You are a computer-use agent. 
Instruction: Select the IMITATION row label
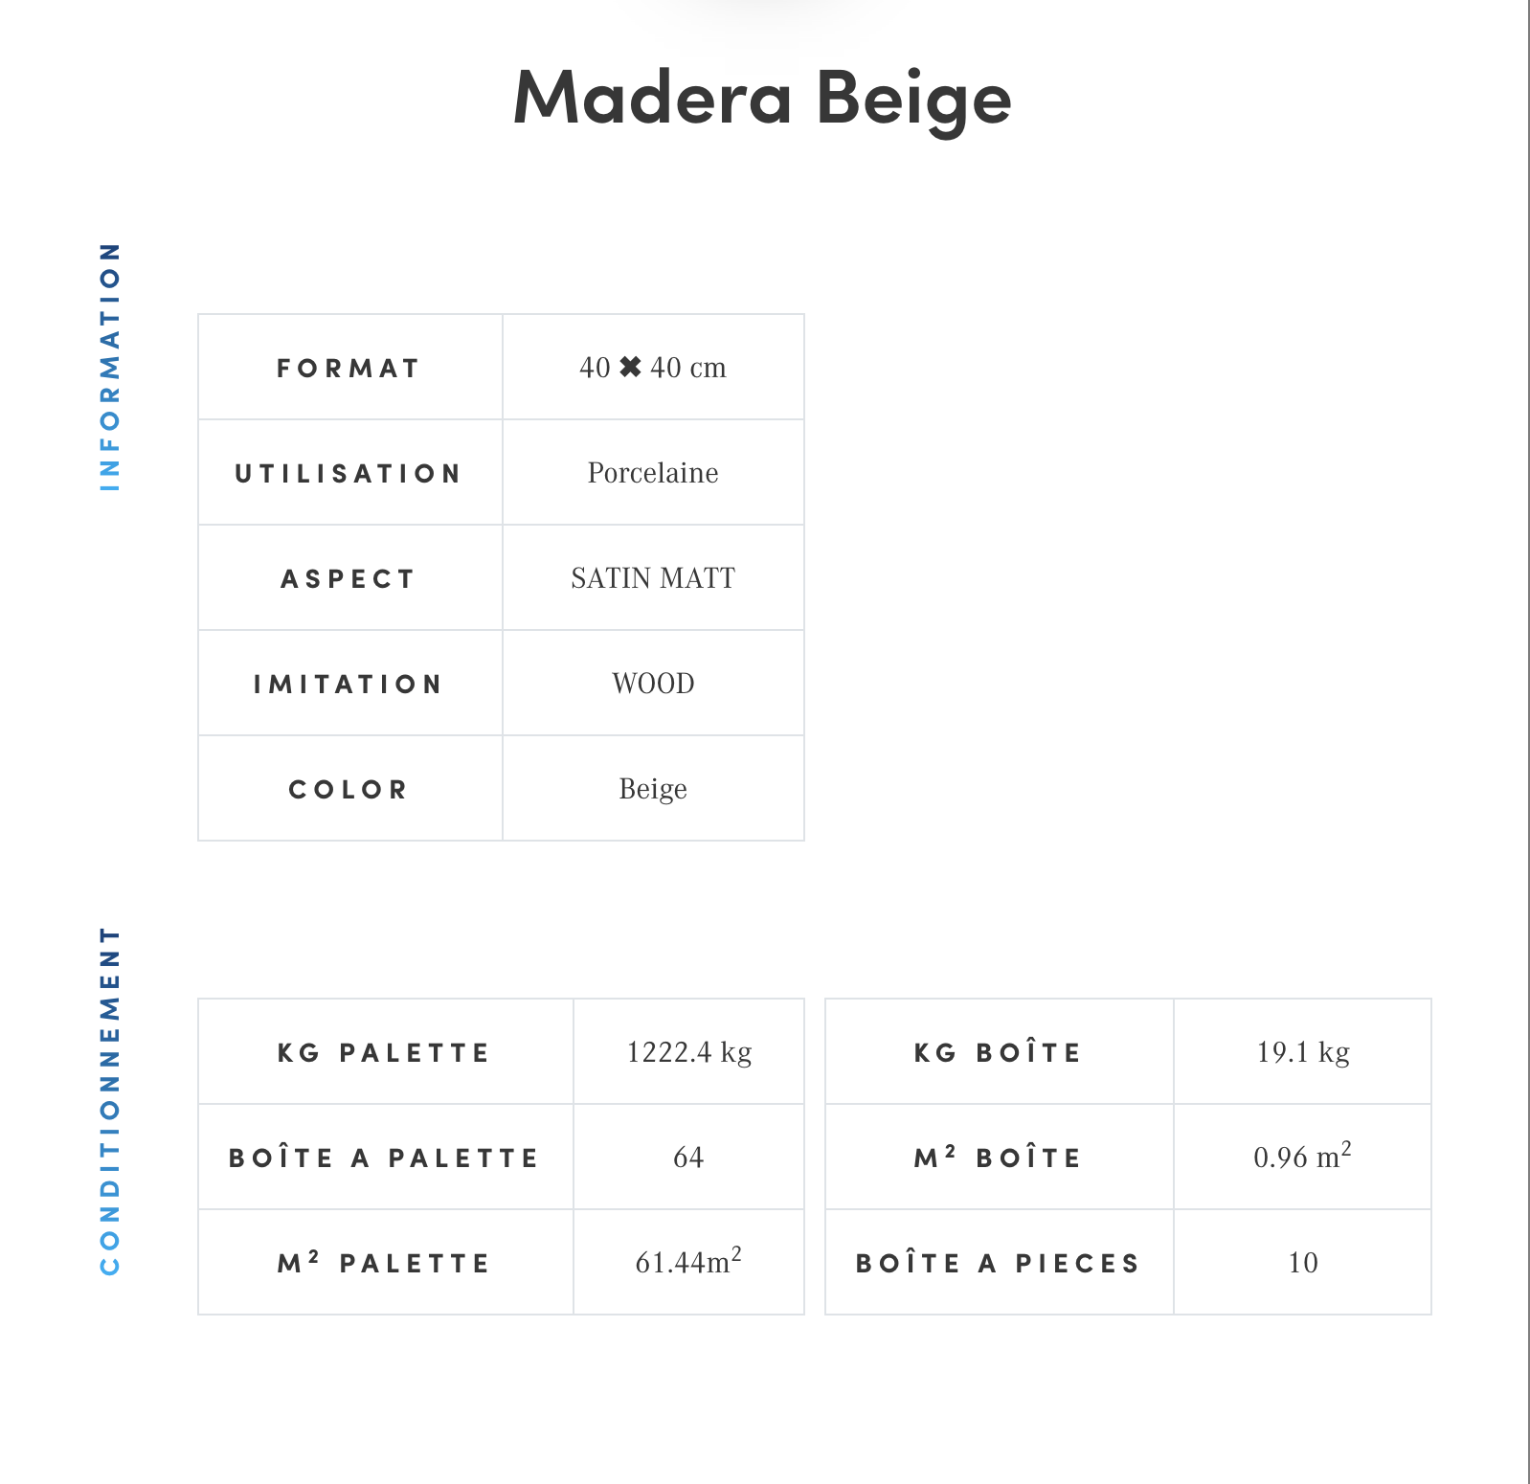[349, 685]
